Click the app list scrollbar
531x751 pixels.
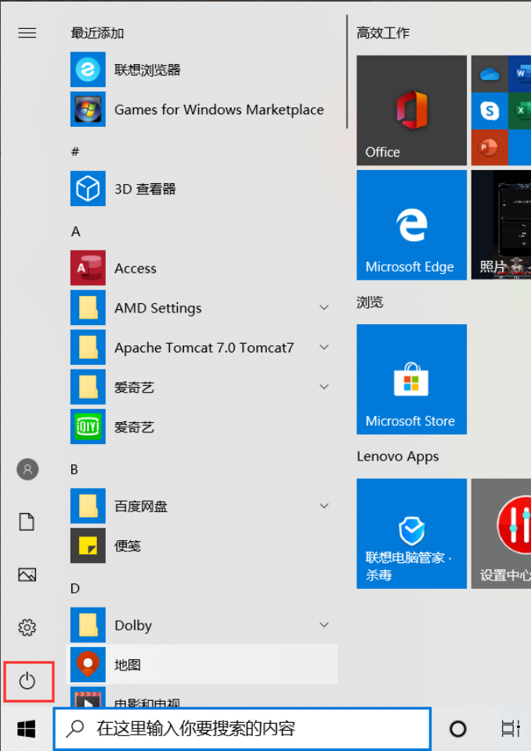[347, 72]
